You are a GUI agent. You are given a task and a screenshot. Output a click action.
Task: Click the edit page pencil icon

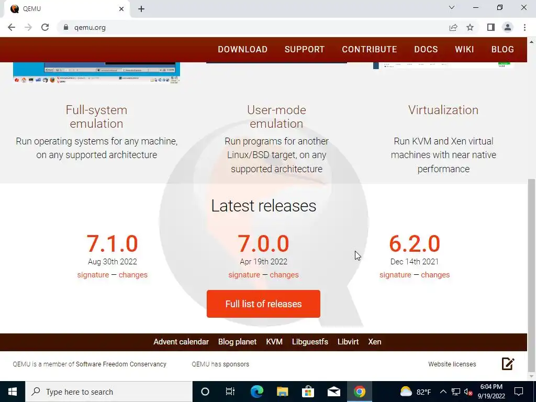[x=508, y=364]
